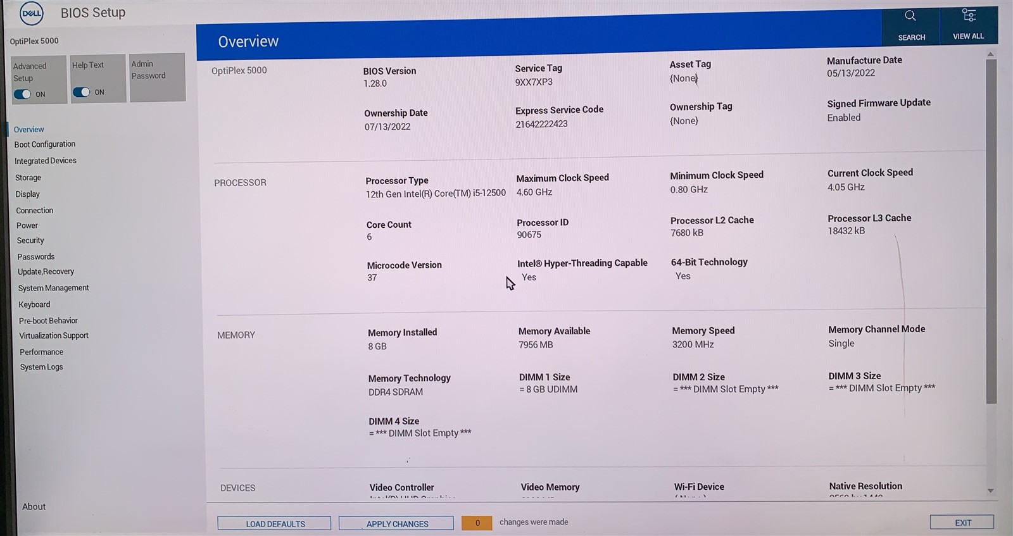Click the Search magnifier icon
1013x536 pixels.
[x=910, y=16]
